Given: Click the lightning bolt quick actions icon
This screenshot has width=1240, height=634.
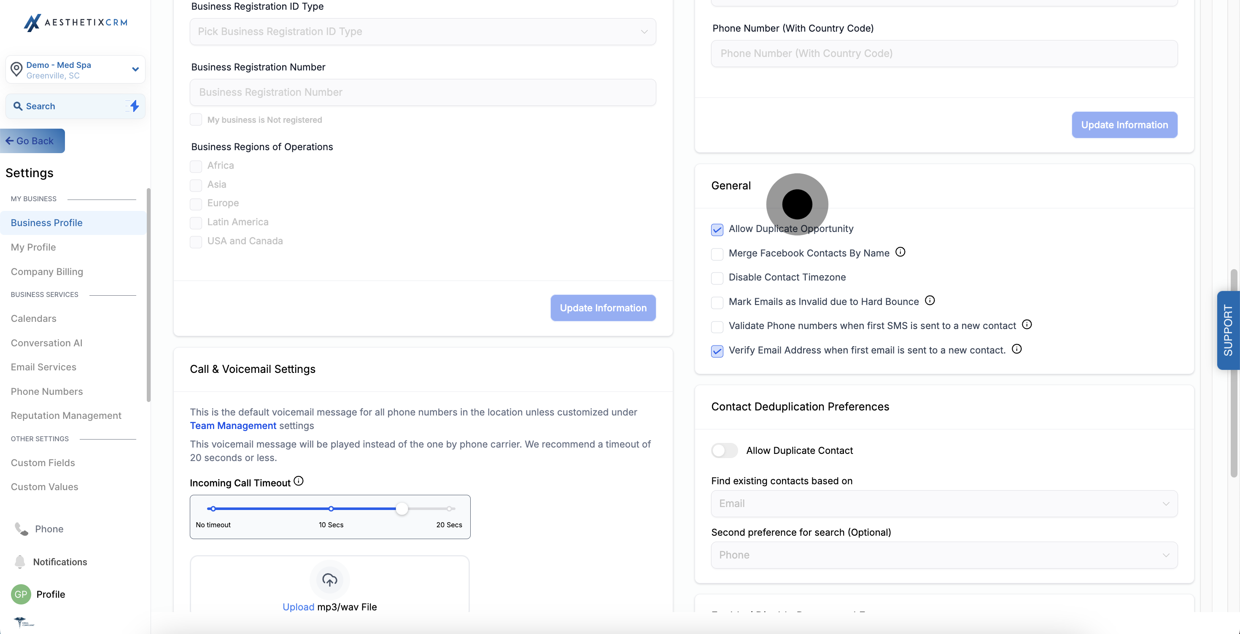Looking at the screenshot, I should coord(134,106).
